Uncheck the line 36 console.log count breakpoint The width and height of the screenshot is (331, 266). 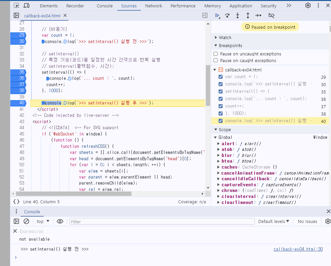[x=221, y=99]
